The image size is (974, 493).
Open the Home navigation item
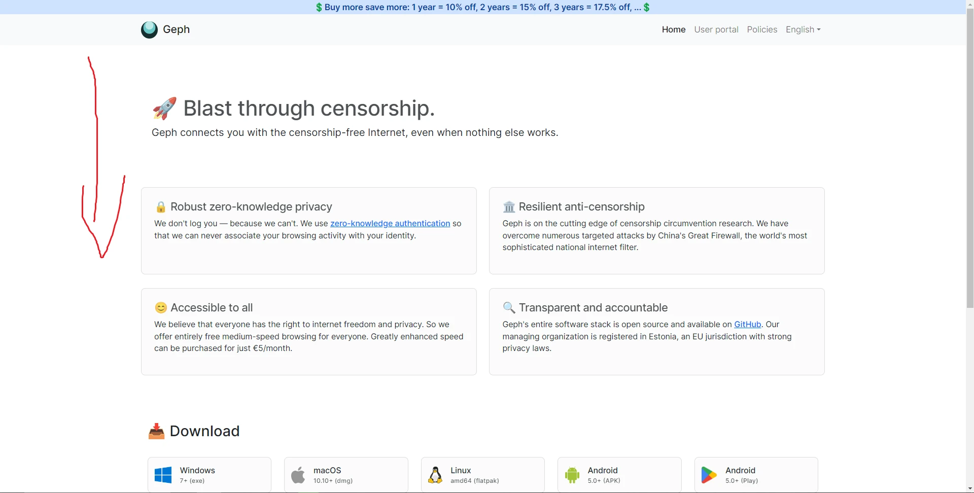(673, 29)
